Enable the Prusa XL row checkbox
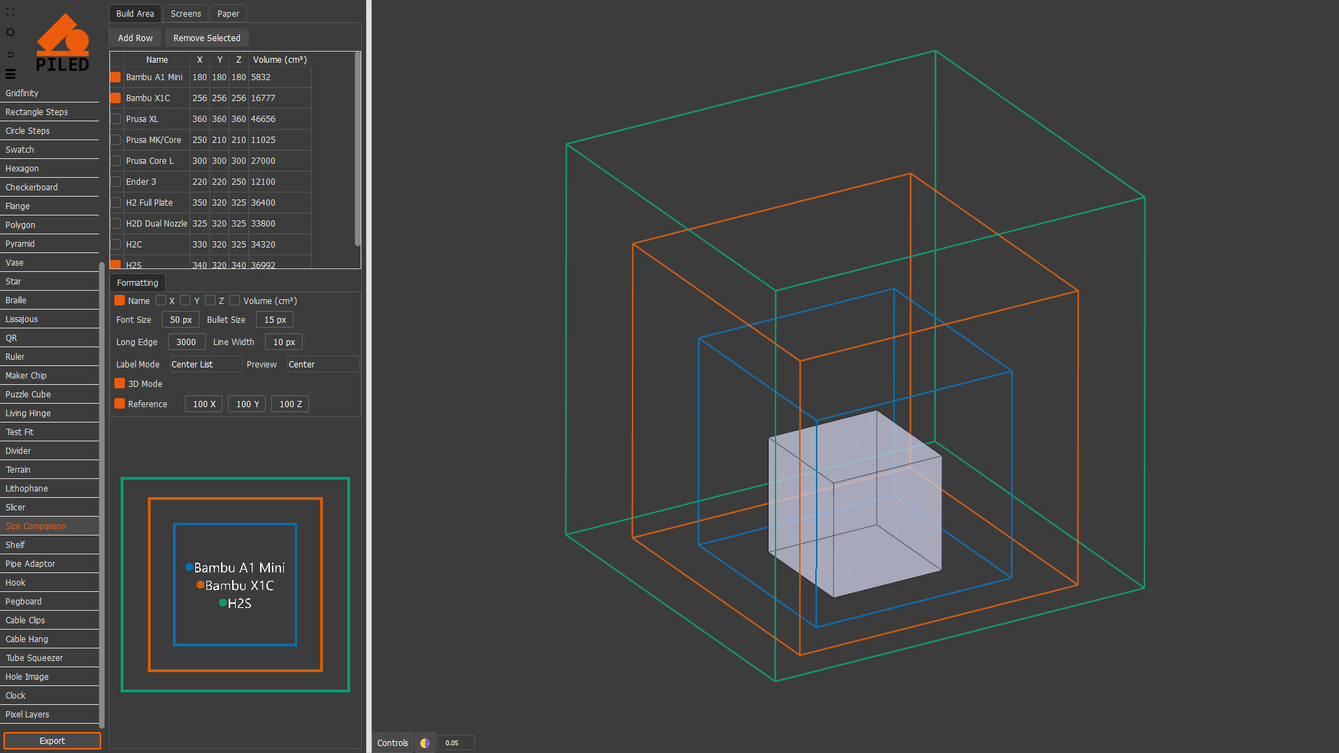This screenshot has height=753, width=1339. click(115, 119)
